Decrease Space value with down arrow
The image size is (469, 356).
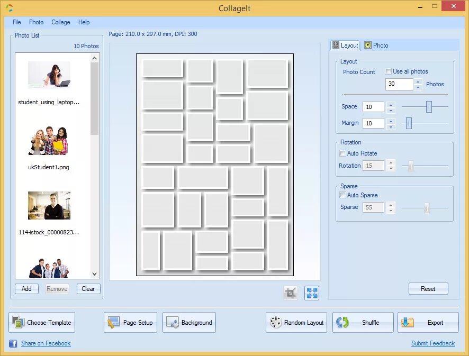pyautogui.click(x=391, y=110)
